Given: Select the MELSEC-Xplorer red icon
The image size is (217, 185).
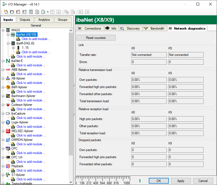Looking at the screenshot, I should [x=8, y=131].
